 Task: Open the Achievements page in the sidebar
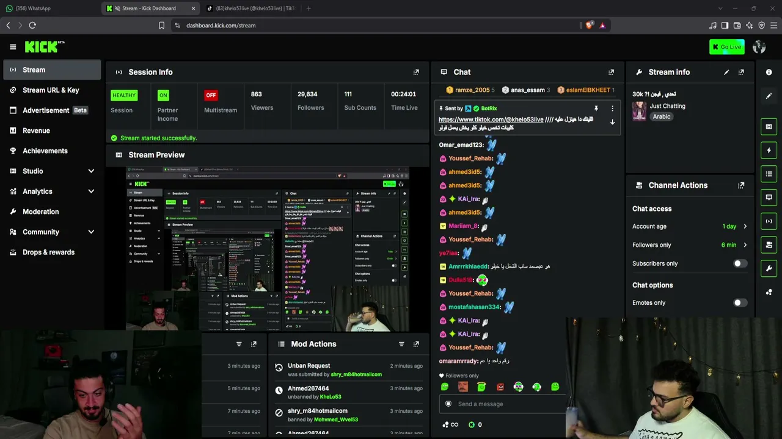(x=52, y=151)
